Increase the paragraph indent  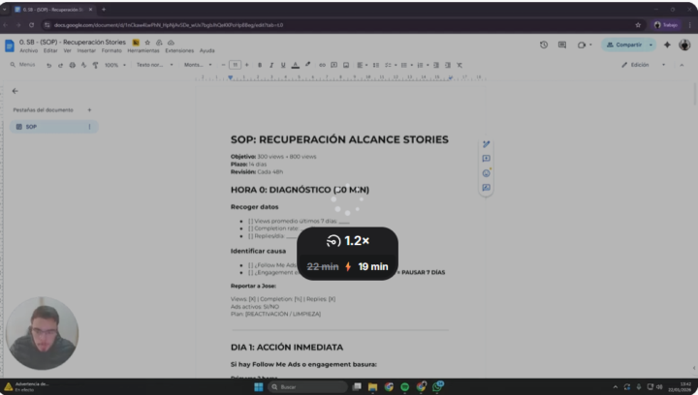pyautogui.click(x=448, y=65)
